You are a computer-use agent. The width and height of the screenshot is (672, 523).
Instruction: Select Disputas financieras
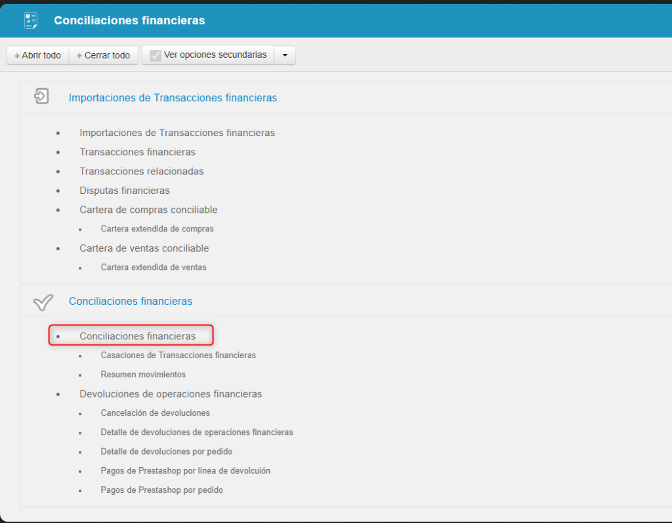click(x=125, y=191)
